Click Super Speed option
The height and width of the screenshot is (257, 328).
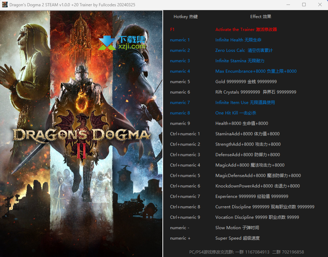237,239
